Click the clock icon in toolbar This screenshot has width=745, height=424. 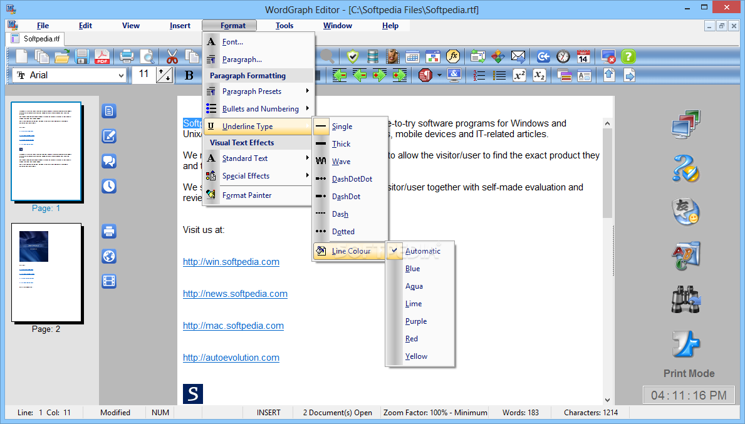(x=563, y=57)
